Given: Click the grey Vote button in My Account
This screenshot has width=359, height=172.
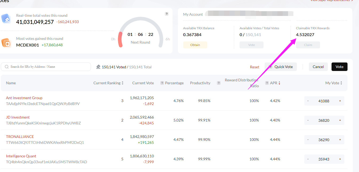Looking at the screenshot, I should pos(252,45).
